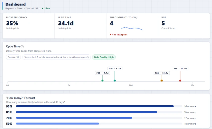Select the P50 green marker dot

click(x=102, y=80)
